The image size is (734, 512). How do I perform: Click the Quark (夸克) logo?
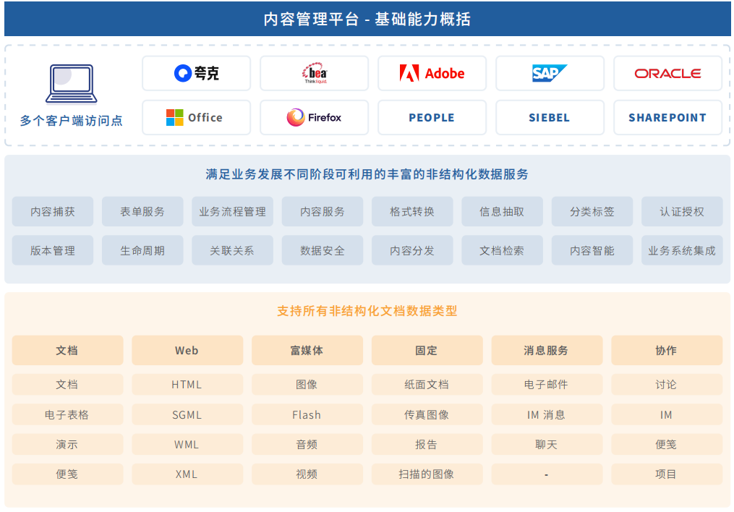point(196,73)
